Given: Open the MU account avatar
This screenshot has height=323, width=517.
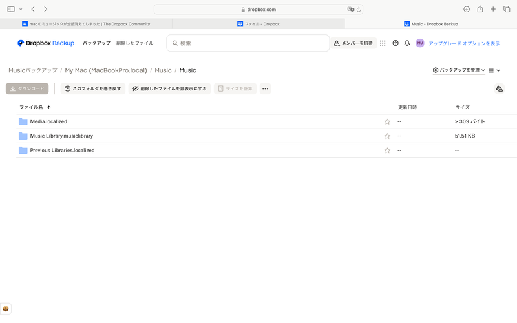Looking at the screenshot, I should click(420, 43).
